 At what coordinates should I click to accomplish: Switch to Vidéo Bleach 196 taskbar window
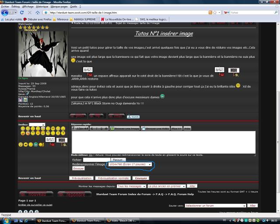point(122,220)
